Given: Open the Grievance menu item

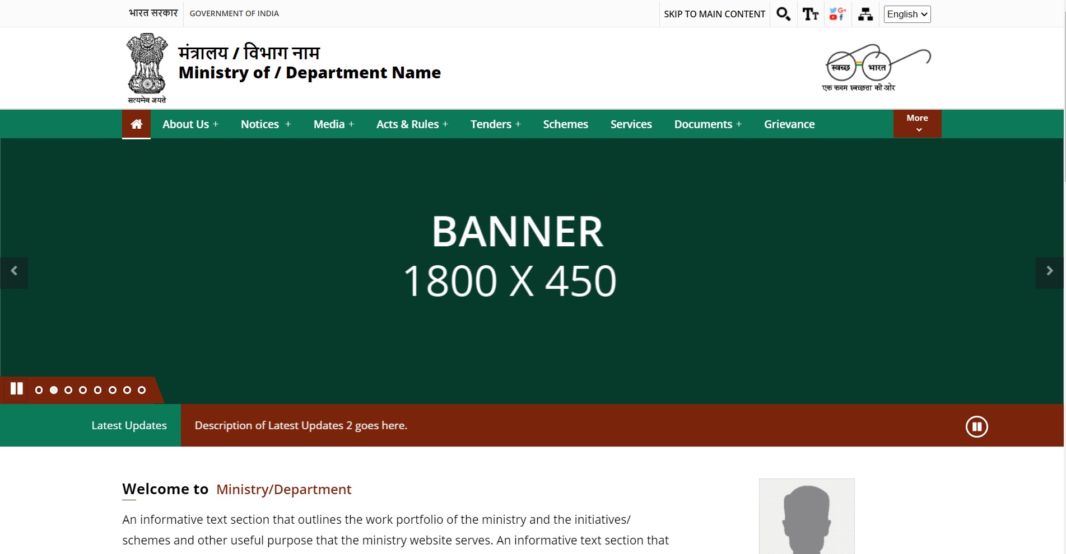Looking at the screenshot, I should coord(789,124).
